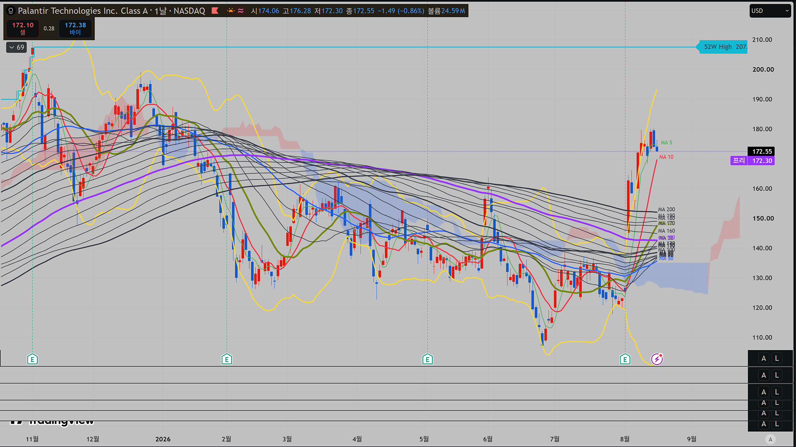Toggle auto scale A in third pane
Screen dimensions: 796x447
click(x=764, y=392)
